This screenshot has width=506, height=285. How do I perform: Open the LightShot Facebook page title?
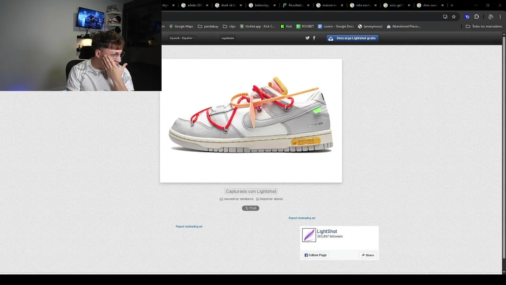click(327, 232)
